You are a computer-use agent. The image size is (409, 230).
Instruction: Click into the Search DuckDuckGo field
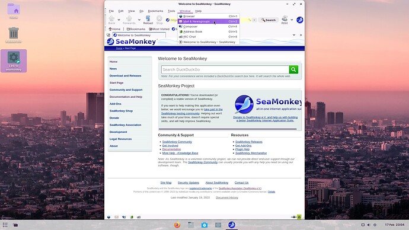pyautogui.click(x=225, y=69)
